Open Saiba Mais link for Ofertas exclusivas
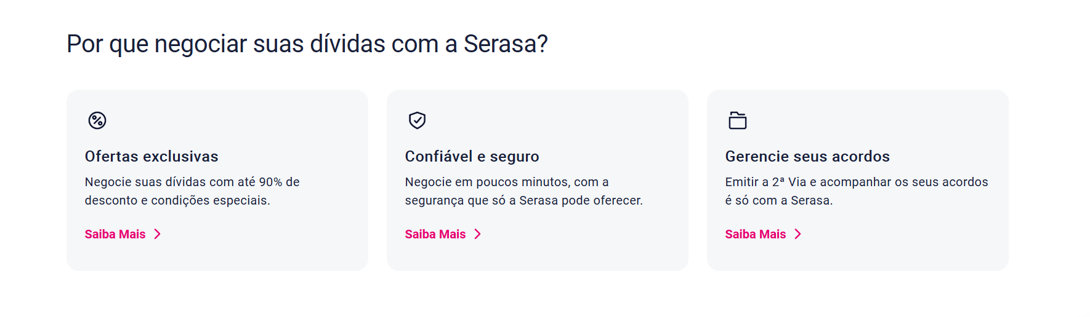Screen dimensions: 1090x317 point(115,234)
